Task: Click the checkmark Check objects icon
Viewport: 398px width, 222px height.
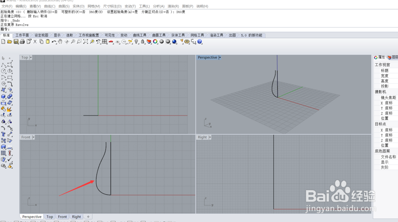Action: click(10, 160)
